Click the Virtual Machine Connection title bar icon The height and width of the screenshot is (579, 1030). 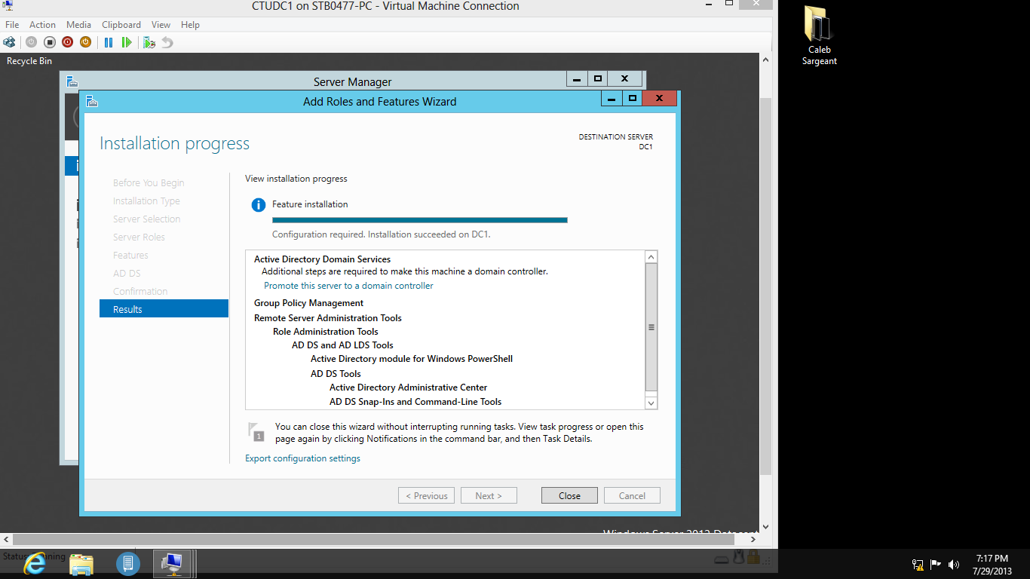click(x=8, y=6)
